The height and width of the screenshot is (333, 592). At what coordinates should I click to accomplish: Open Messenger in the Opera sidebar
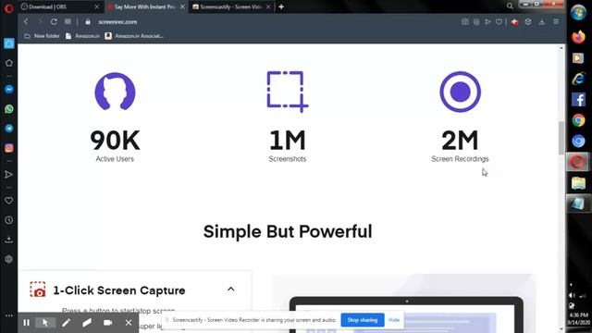coord(9,89)
